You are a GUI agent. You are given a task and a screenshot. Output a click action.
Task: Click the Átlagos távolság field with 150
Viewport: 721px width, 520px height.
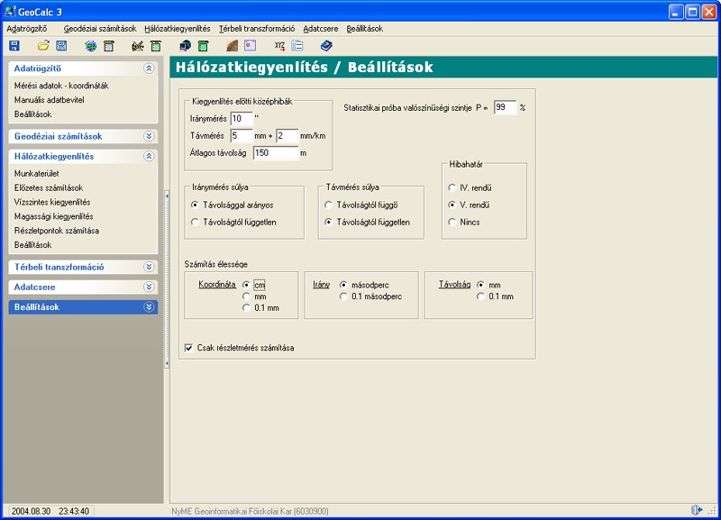click(276, 152)
